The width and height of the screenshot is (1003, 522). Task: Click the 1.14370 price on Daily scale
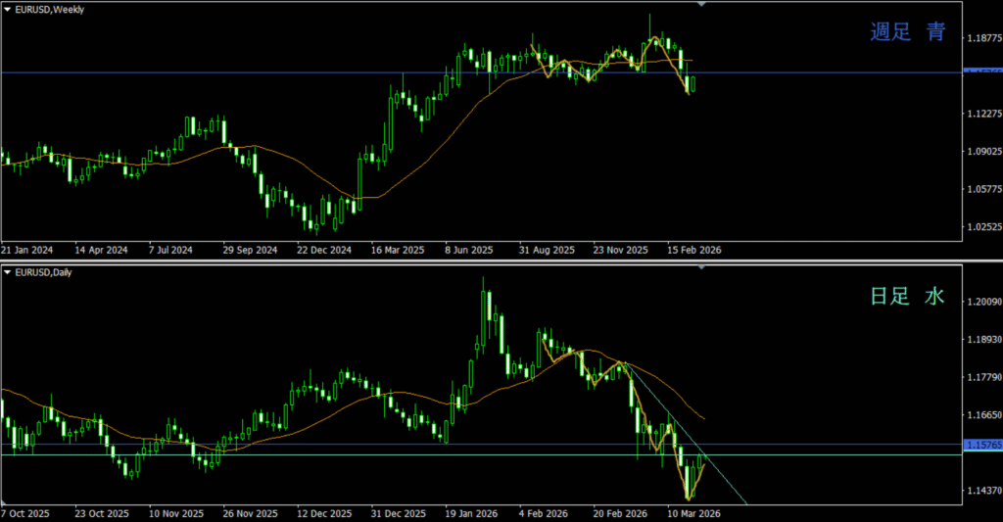[981, 490]
